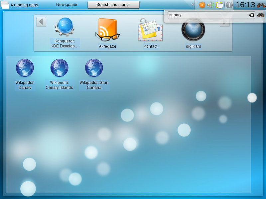
Task: Clear the canary search text
Action: (x=251, y=15)
